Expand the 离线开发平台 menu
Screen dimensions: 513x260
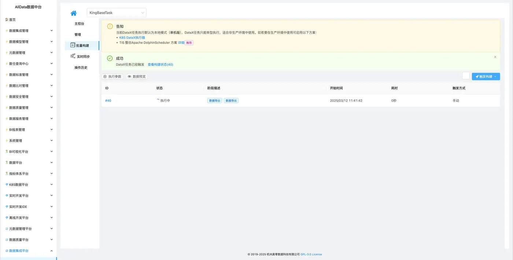tap(52, 217)
